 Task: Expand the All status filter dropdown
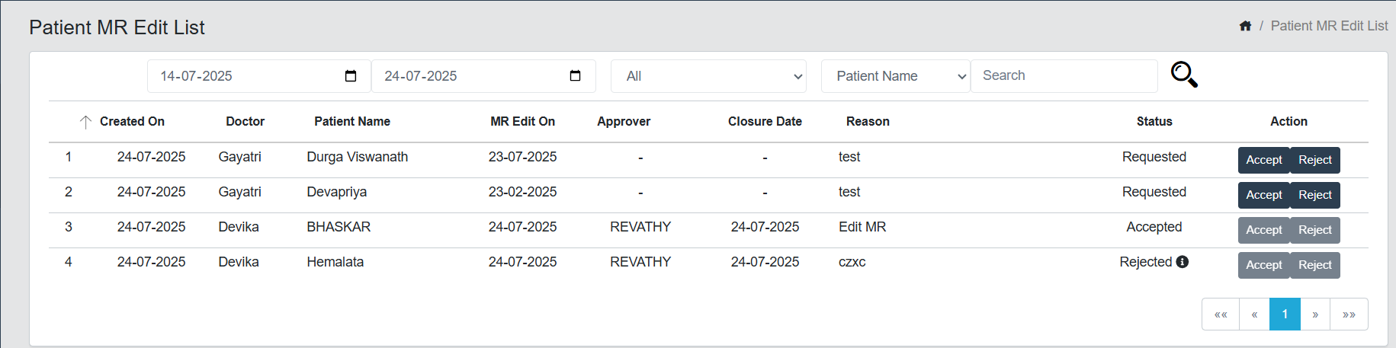click(x=708, y=76)
